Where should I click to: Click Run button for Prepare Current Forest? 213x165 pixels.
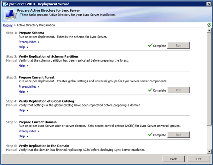(178, 90)
